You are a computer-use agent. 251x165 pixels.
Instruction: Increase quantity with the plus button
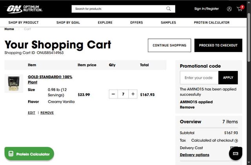tap(133, 94)
